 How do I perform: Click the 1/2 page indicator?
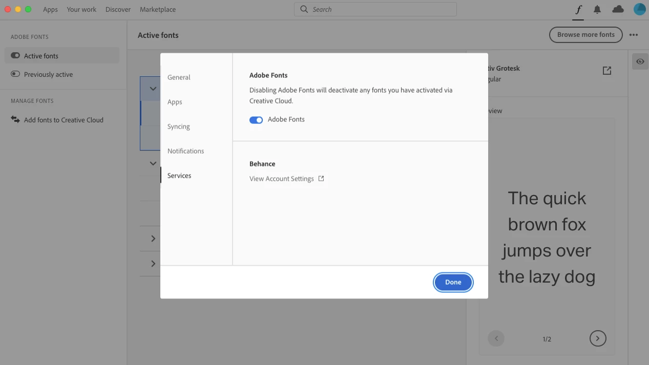pyautogui.click(x=547, y=339)
